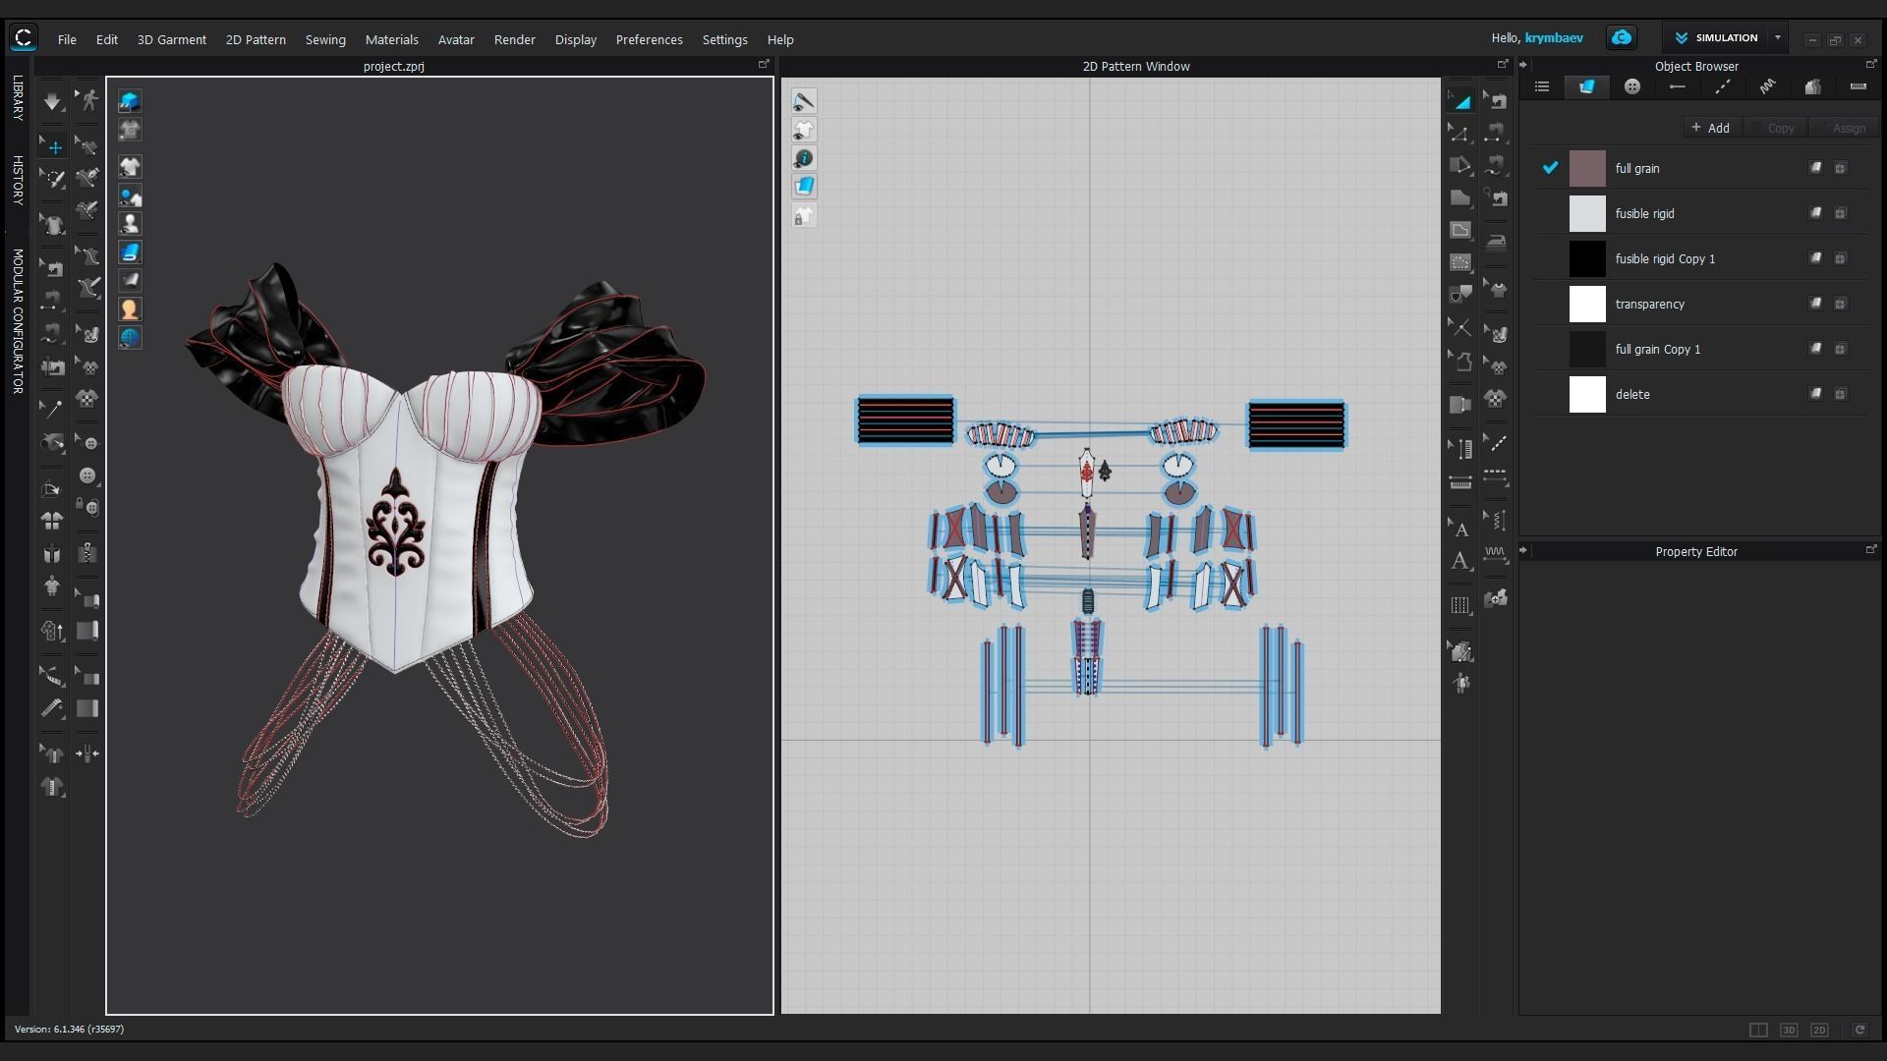Switch to the Measure ruler tab in Object Browser
Image resolution: width=1887 pixels, height=1061 pixels.
[x=1858, y=86]
